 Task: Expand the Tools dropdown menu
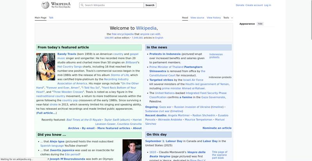[228, 17]
